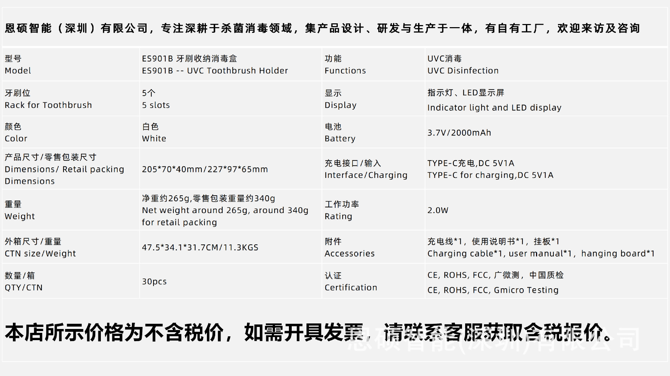Click the CTN size/Weight label

tap(40, 253)
